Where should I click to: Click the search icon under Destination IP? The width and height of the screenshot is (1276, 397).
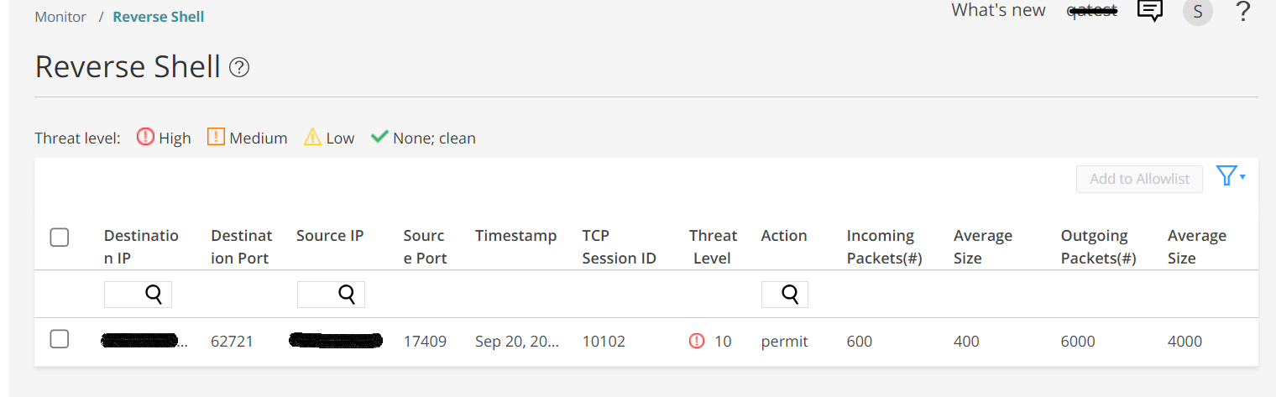pos(154,294)
